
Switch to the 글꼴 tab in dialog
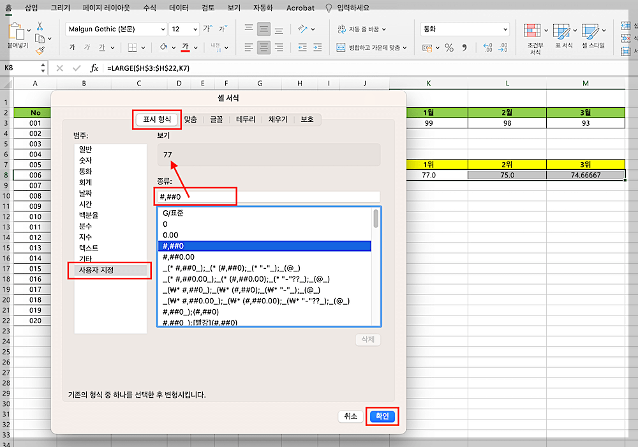[216, 119]
